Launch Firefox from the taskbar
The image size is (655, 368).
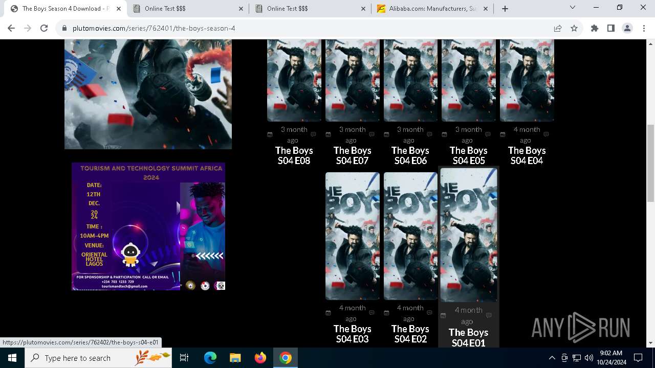[x=260, y=358]
